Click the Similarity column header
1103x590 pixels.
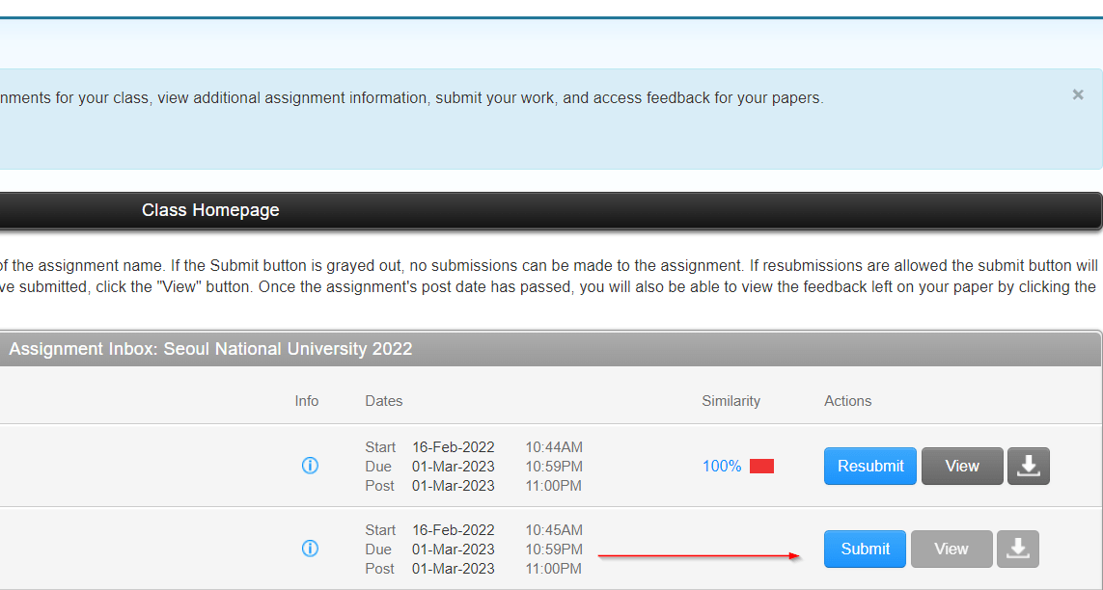coord(731,401)
